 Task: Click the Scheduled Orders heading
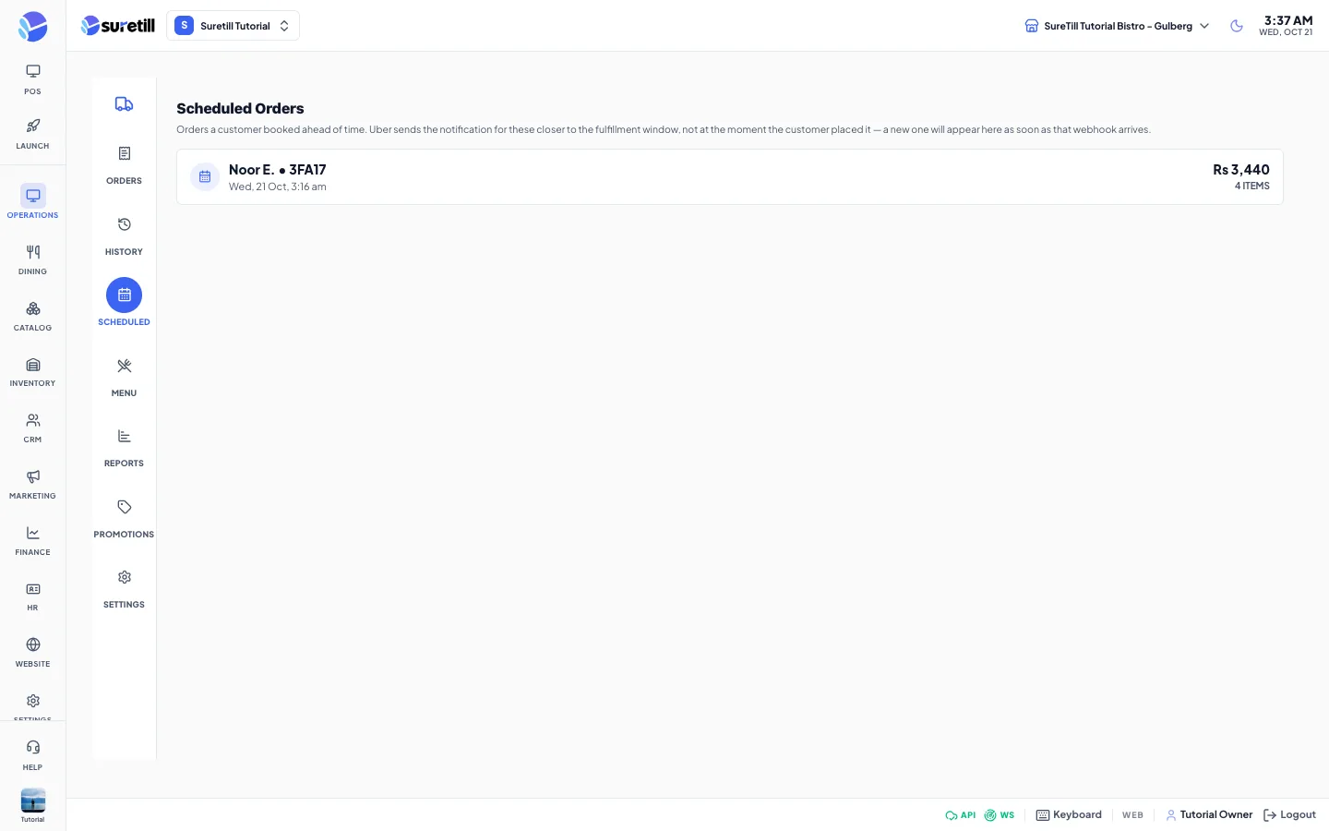point(240,109)
